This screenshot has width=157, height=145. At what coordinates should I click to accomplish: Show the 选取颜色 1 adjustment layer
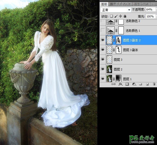pos(102,30)
